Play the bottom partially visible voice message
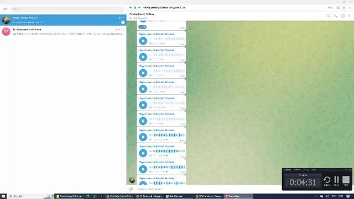Viewport: 354px width, 199px height. [143, 183]
